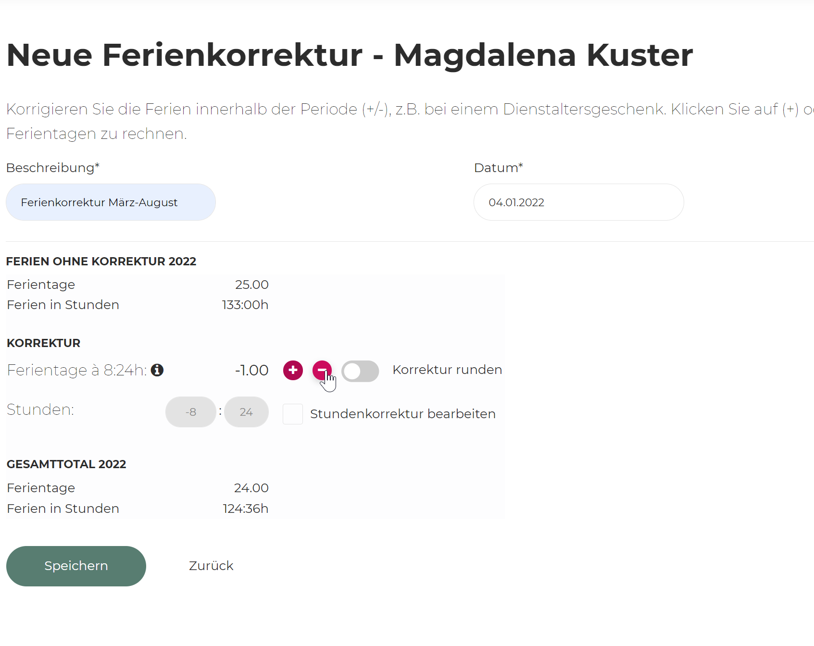Viewport: 814px width, 646px height.
Task: Select the hours field showing -8
Action: coord(191,412)
